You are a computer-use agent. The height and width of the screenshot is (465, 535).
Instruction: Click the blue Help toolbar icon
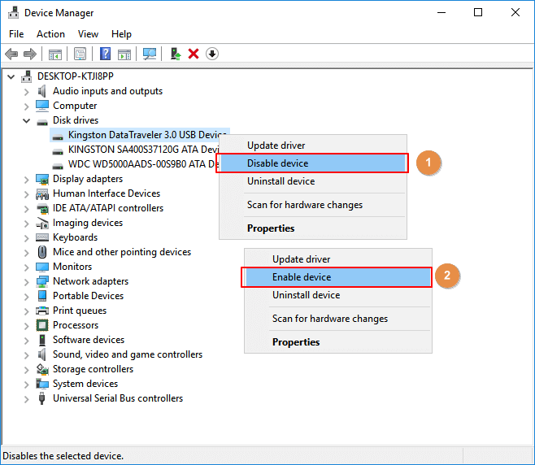(x=106, y=54)
